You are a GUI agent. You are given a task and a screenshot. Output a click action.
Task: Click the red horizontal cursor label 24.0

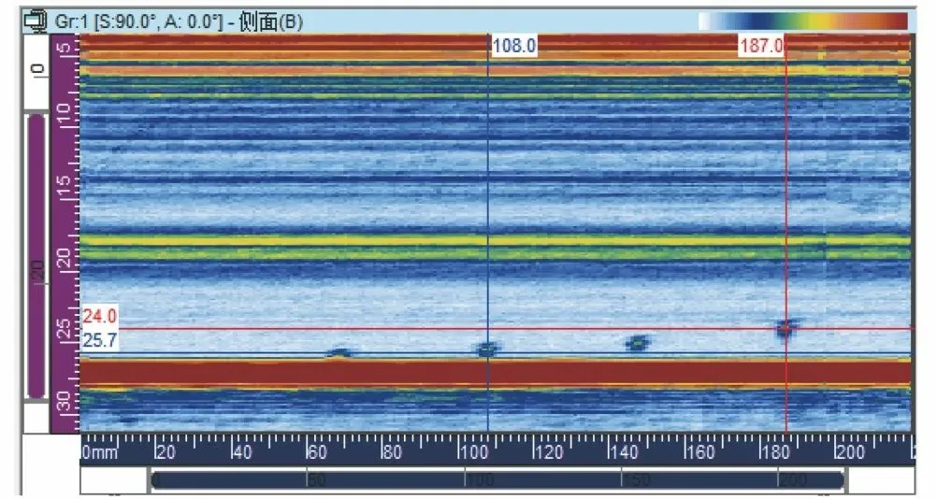(99, 317)
